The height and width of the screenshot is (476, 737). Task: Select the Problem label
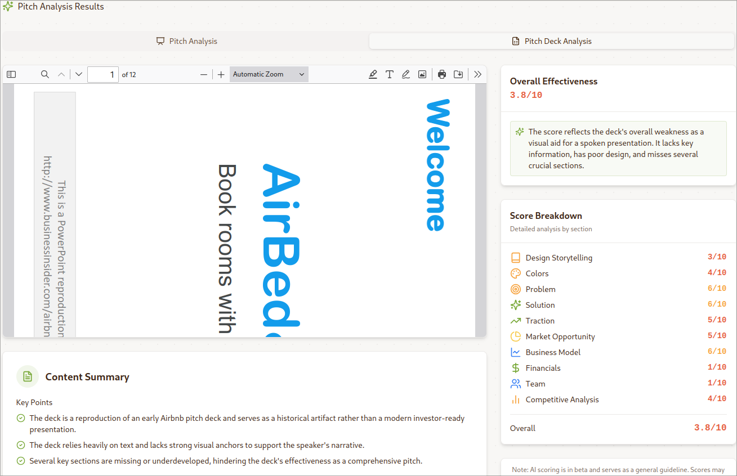541,289
